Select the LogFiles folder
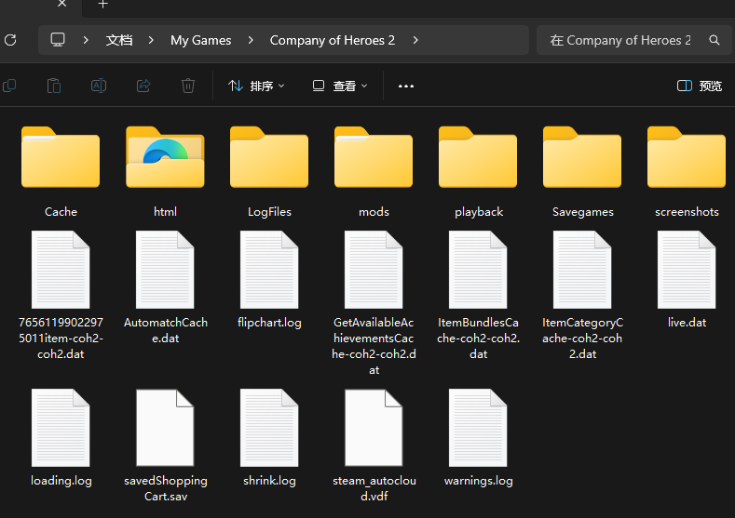This screenshot has width=735, height=518. pos(269,172)
